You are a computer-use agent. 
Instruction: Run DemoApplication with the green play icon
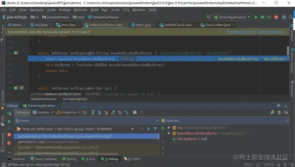tap(256, 17)
